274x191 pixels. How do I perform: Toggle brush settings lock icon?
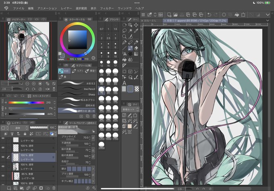(x=93, y=131)
